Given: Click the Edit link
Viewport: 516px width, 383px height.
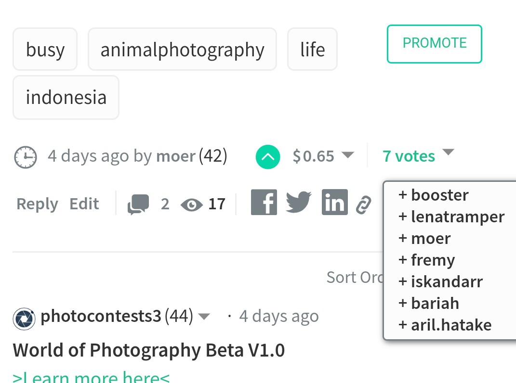Looking at the screenshot, I should 84,204.
